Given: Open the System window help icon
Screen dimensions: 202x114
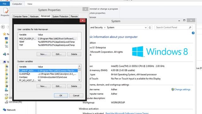Looking at the screenshot, I should coord(193,33).
